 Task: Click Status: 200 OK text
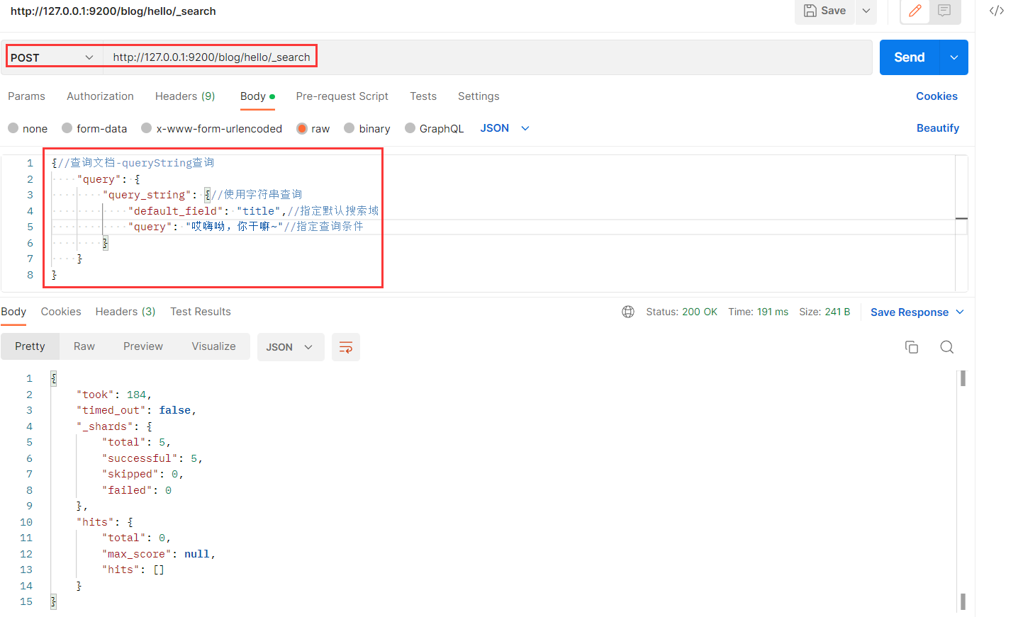point(681,312)
